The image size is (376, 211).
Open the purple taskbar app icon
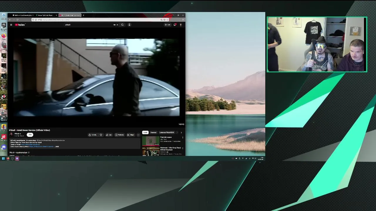point(17,159)
